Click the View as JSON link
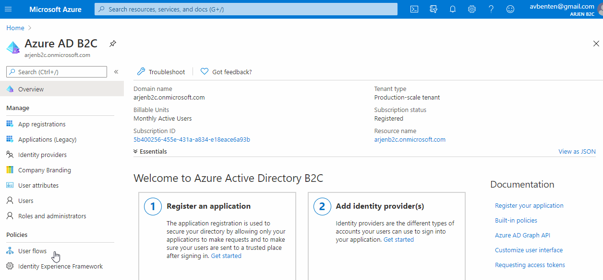Viewport: 603px width, 280px height. click(577, 151)
